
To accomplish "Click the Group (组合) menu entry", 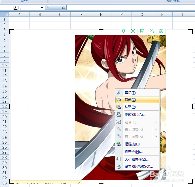I will [137, 122].
